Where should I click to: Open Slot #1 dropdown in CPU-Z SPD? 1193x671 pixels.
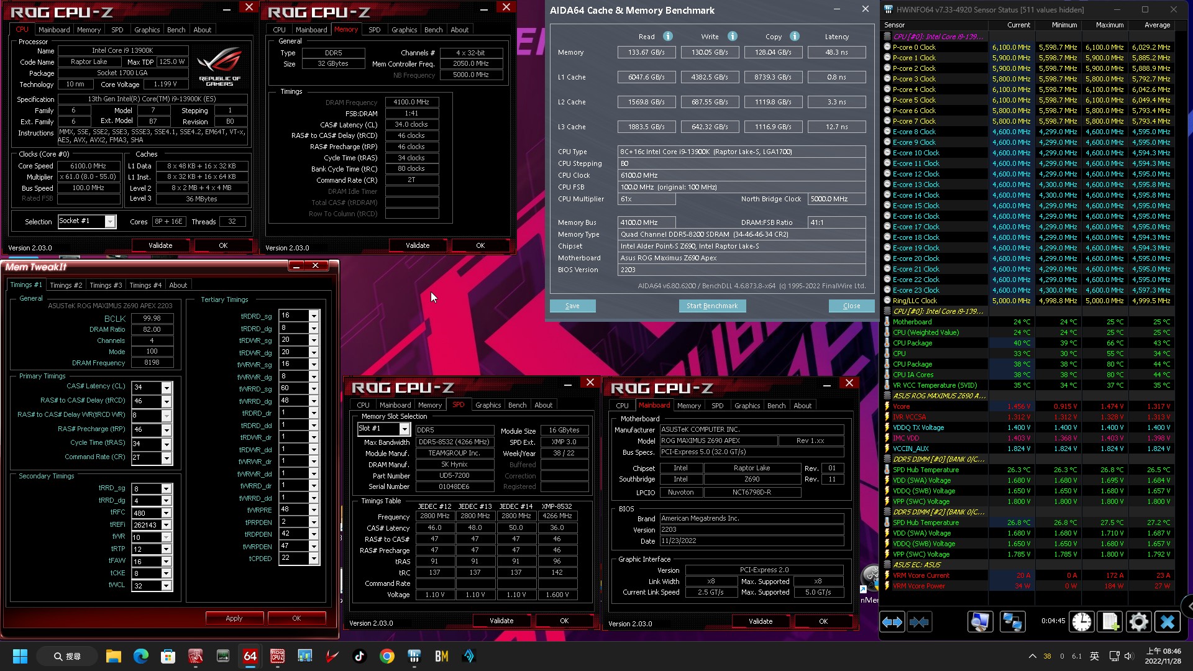[x=405, y=429]
